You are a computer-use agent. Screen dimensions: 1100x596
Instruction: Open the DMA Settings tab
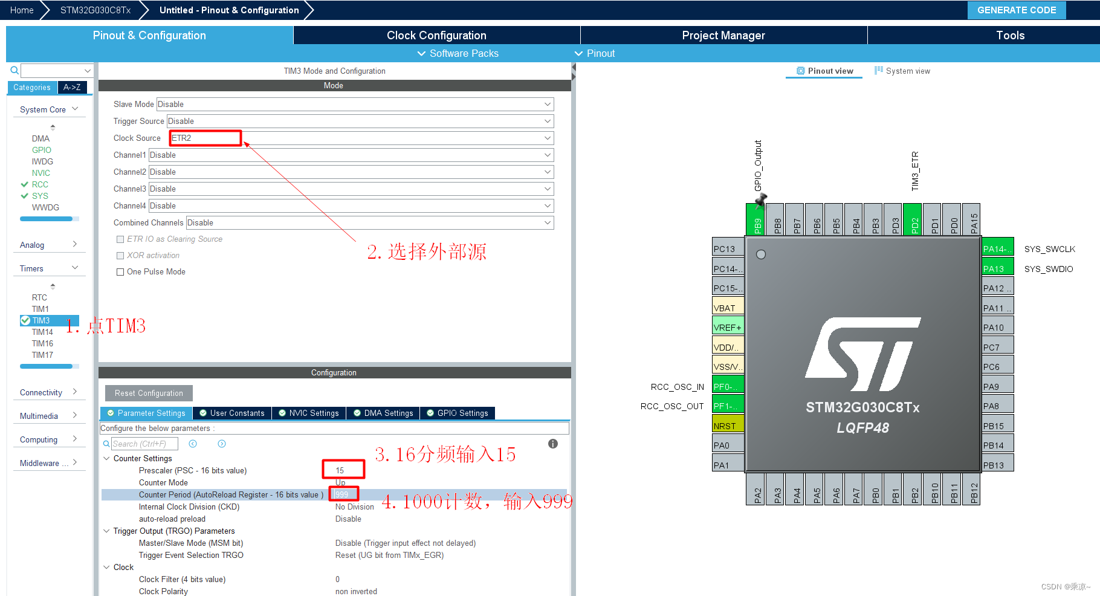383,413
